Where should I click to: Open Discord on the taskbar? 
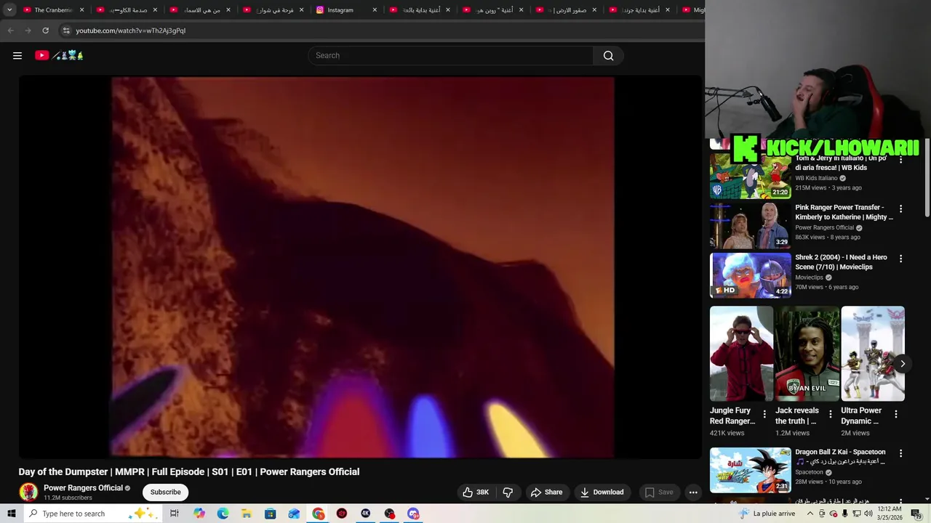pyautogui.click(x=413, y=514)
